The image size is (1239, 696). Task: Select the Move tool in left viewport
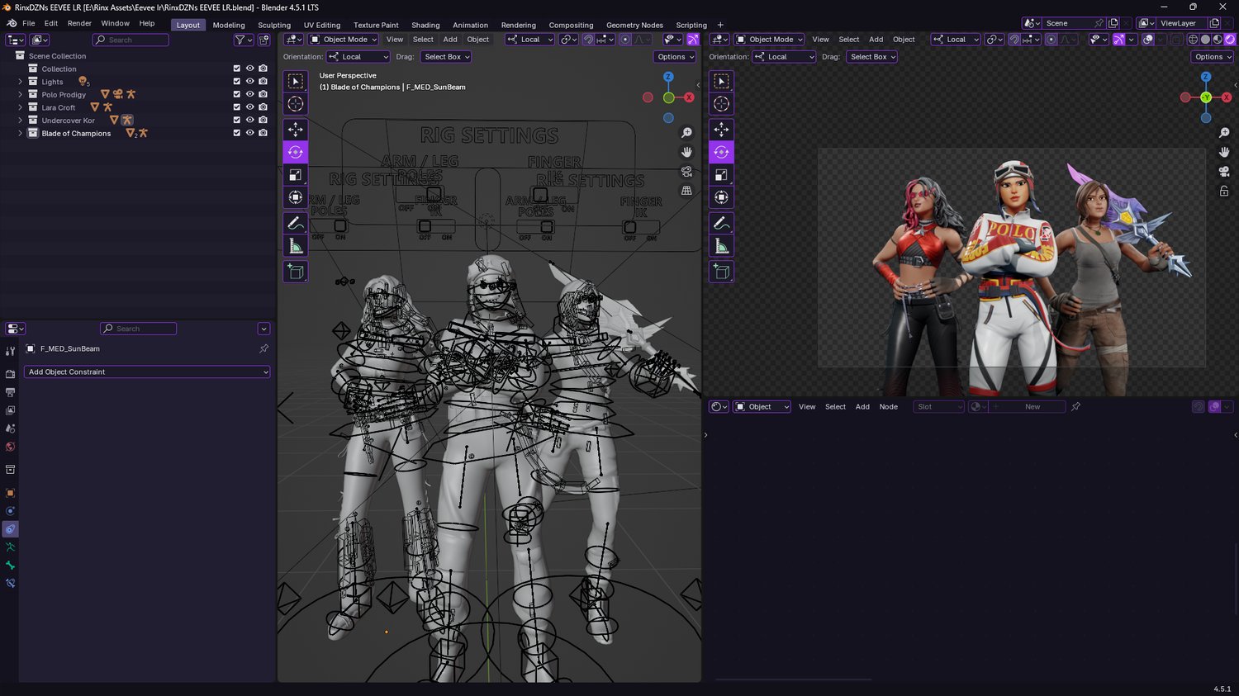(x=295, y=130)
